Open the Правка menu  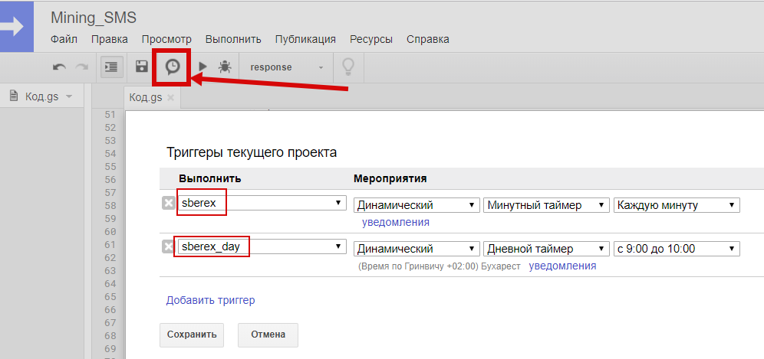[x=110, y=39]
